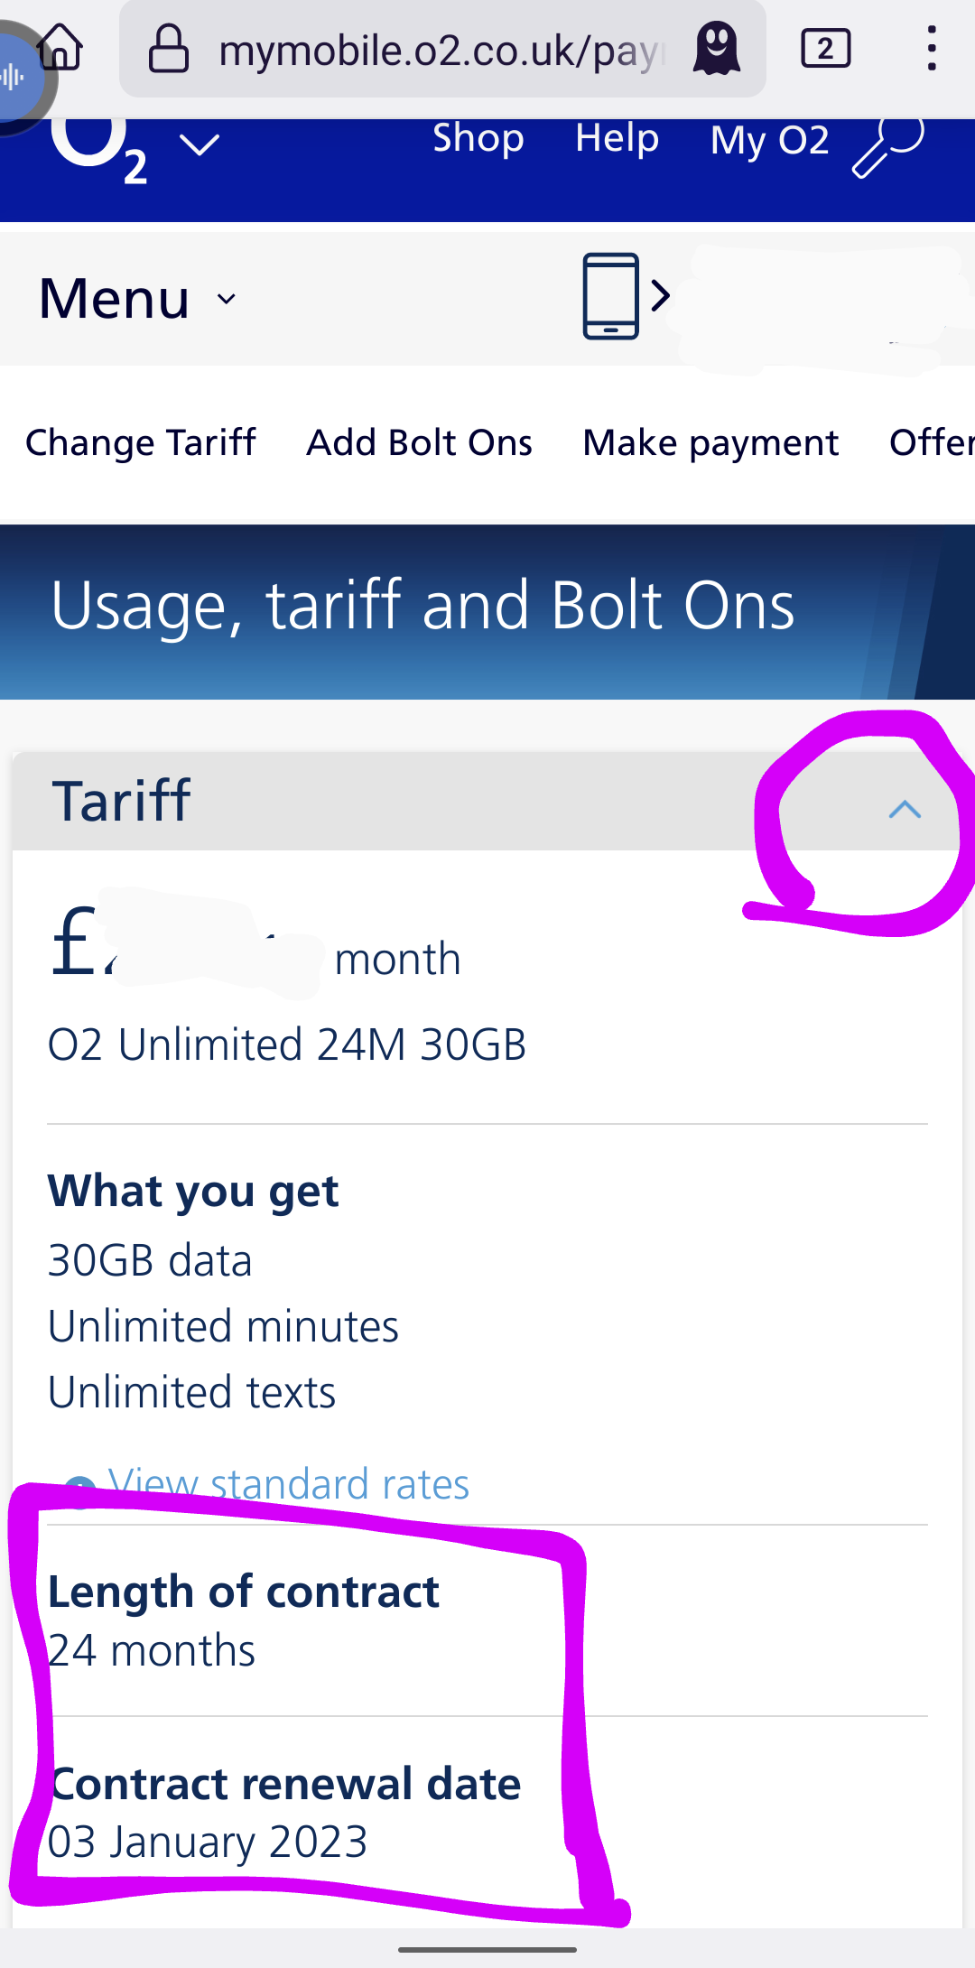
Task: Go to My O2
Action: click(770, 140)
